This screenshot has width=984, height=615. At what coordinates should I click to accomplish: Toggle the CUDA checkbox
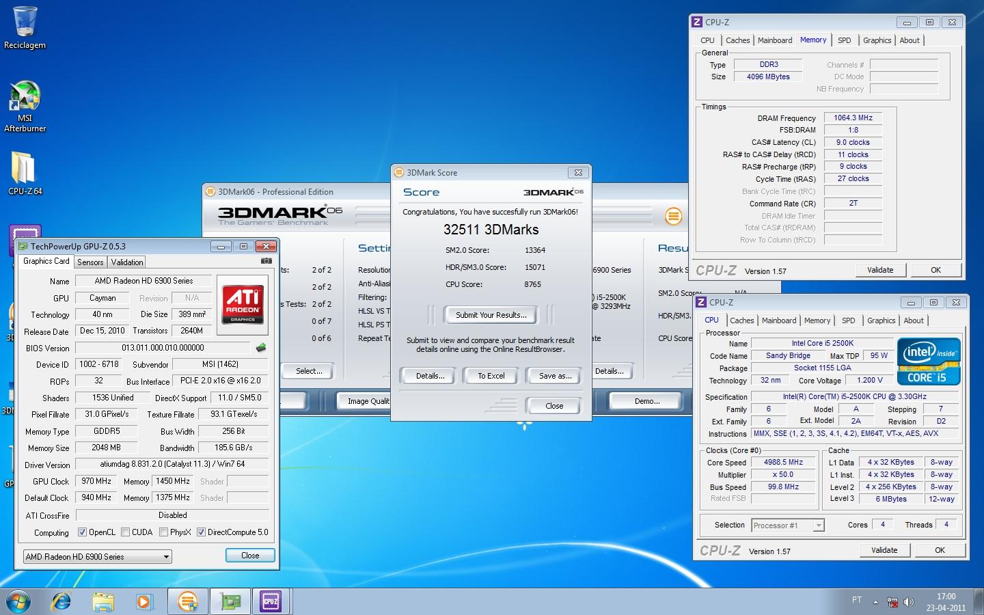tap(126, 532)
